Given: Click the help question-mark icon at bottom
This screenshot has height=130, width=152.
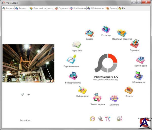Looking at the screenshot, I should pos(92,119).
